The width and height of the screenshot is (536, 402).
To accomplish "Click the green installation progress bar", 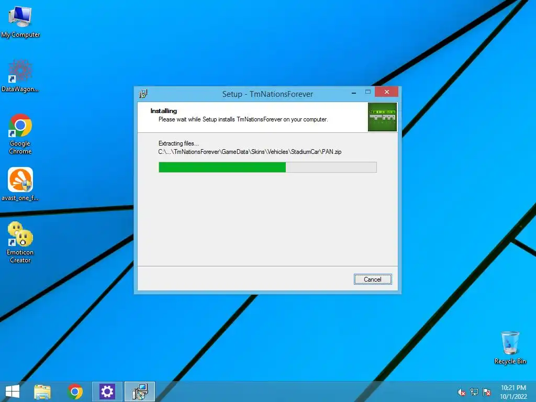I will tap(267, 167).
